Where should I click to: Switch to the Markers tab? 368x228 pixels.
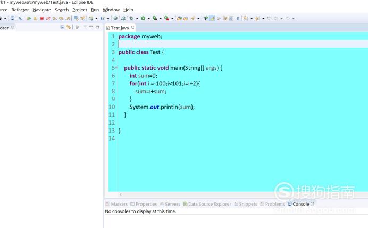coord(116,204)
